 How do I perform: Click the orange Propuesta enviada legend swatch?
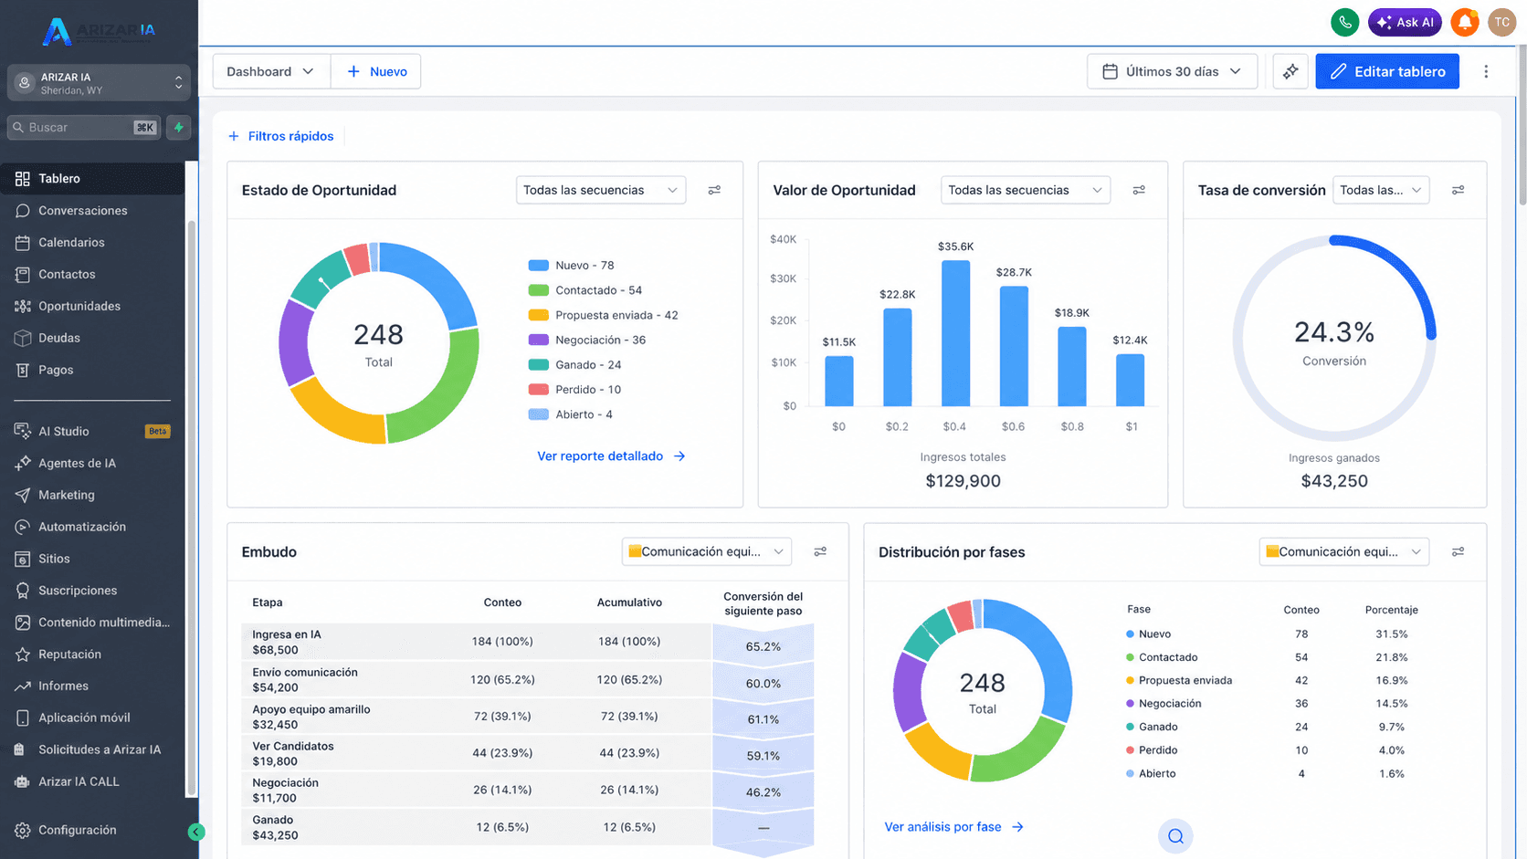click(539, 315)
